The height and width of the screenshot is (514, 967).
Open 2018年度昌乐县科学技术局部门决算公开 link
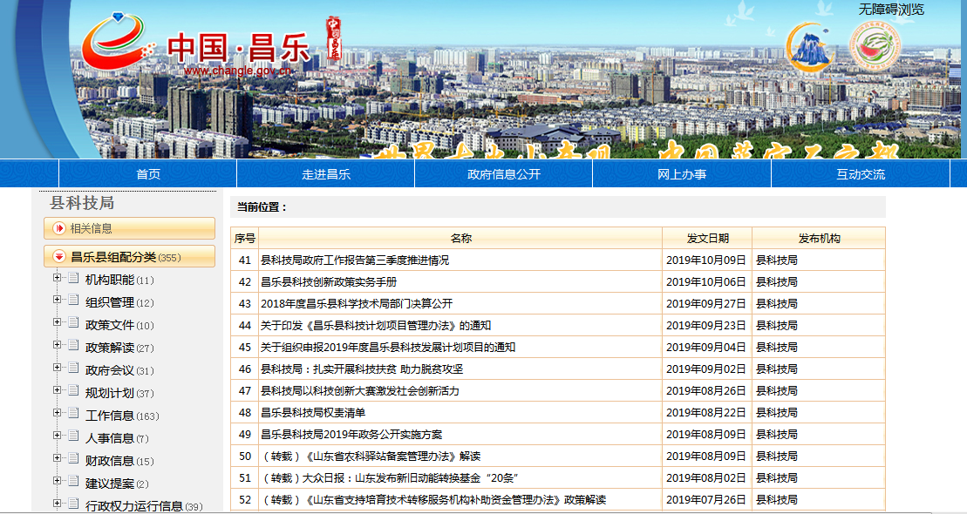point(357,304)
